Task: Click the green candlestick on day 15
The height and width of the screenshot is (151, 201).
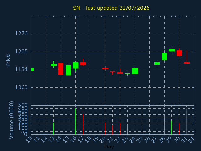Action: (68, 70)
